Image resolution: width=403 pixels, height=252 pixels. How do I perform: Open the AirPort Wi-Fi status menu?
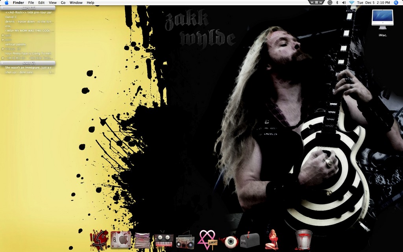(351, 3)
